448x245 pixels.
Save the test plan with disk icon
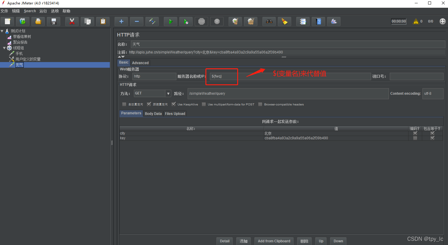point(53,21)
